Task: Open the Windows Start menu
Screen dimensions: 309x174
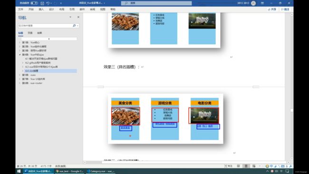Action: point(19,171)
